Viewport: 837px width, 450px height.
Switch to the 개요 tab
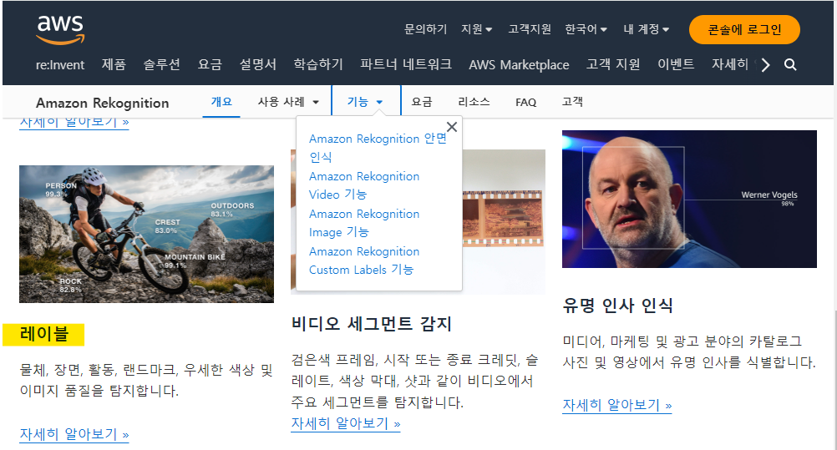[x=221, y=101]
